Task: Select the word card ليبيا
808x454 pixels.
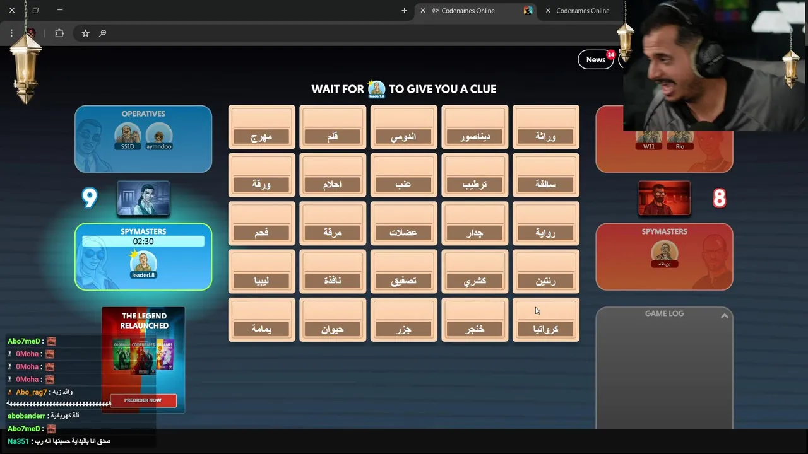Action: click(x=261, y=272)
